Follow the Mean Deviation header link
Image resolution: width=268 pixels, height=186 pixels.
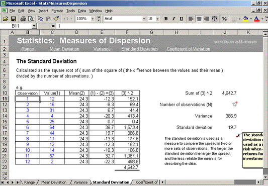(x=64, y=49)
